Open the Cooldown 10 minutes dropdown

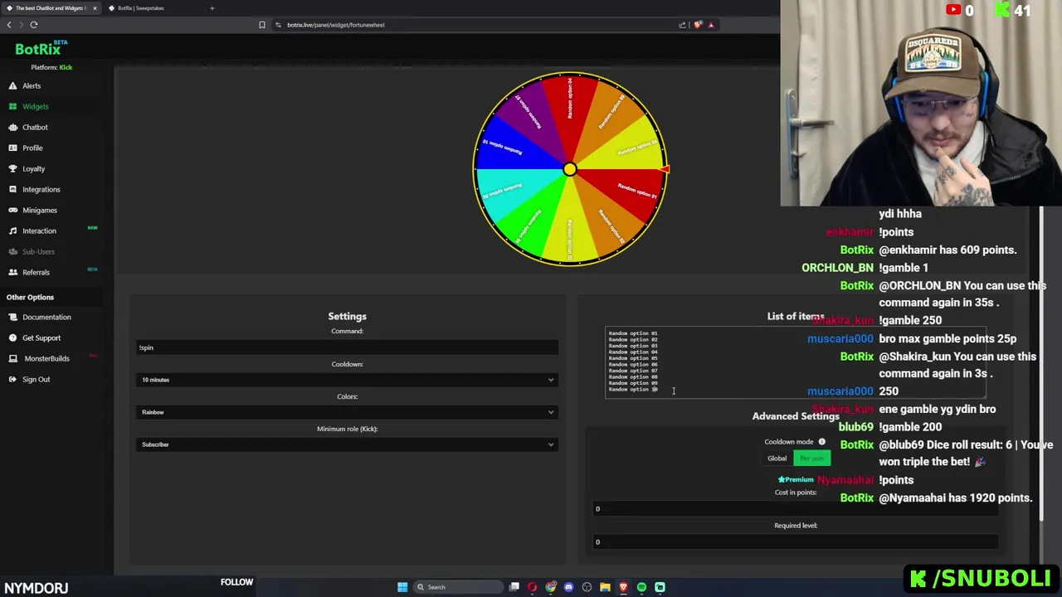point(347,380)
